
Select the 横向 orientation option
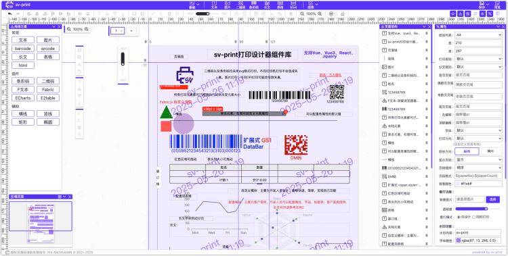pyautogui.click(x=490, y=151)
